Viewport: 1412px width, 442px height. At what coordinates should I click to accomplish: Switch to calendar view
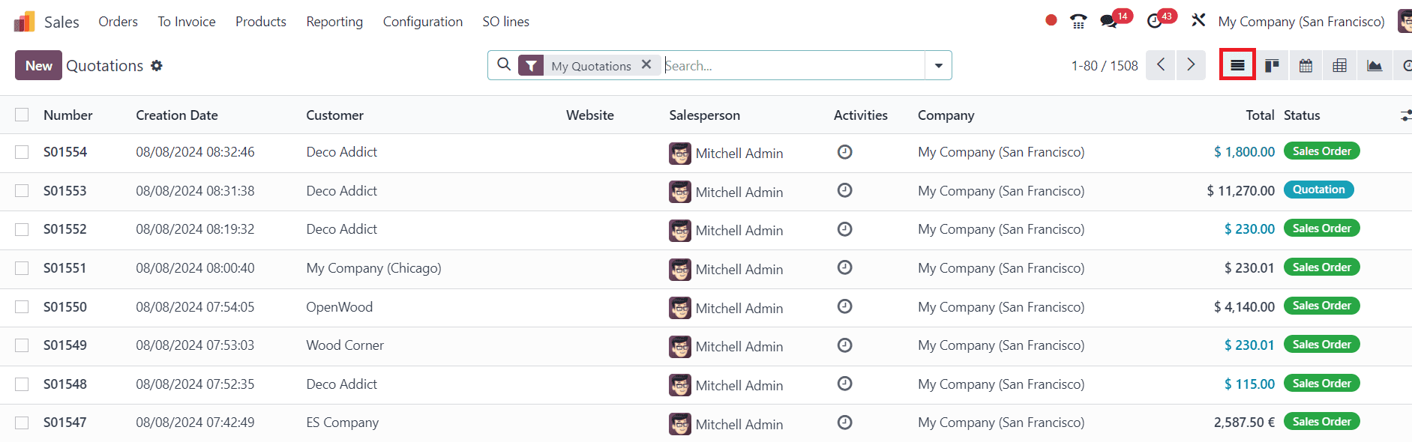pyautogui.click(x=1306, y=66)
